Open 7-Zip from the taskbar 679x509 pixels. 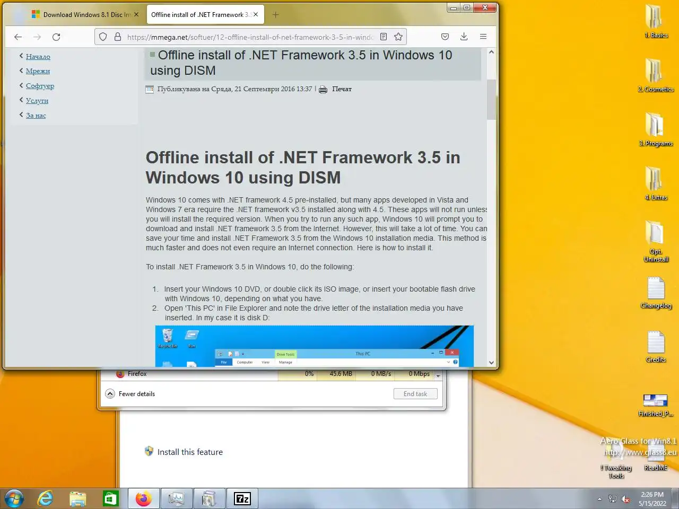point(242,498)
